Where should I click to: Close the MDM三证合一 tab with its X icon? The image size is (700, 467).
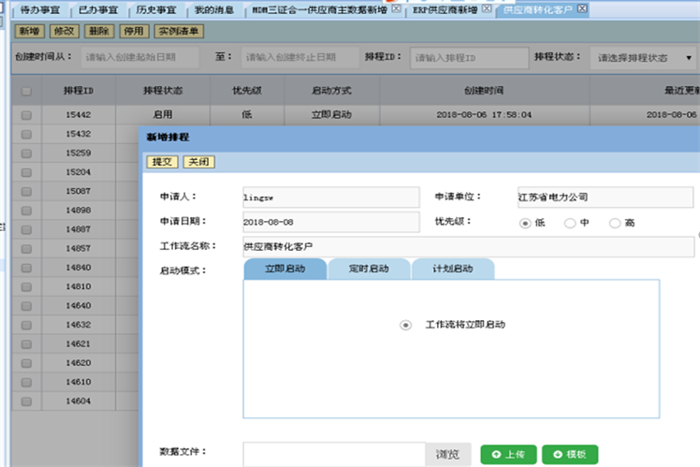click(396, 8)
